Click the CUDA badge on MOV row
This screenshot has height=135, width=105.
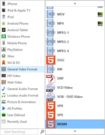pyautogui.click(x=100, y=15)
